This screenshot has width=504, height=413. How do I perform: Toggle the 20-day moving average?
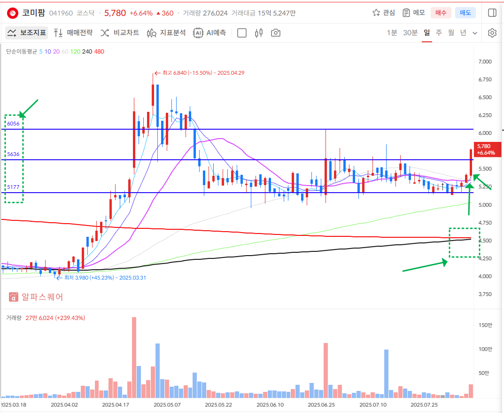[56, 51]
